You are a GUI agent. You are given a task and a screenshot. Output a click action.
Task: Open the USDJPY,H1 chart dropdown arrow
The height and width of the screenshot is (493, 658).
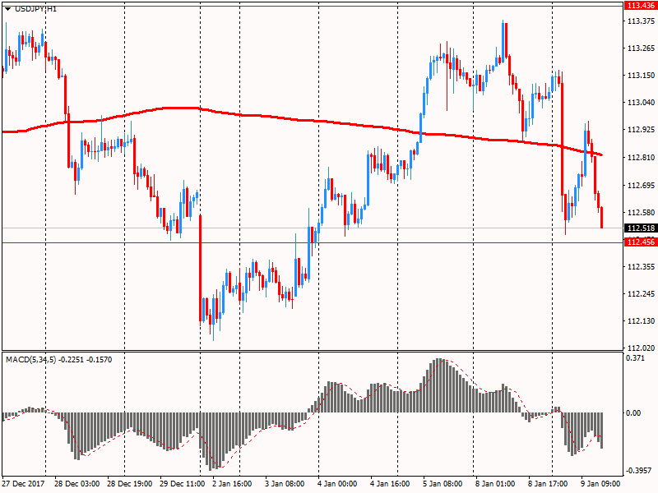tap(7, 9)
